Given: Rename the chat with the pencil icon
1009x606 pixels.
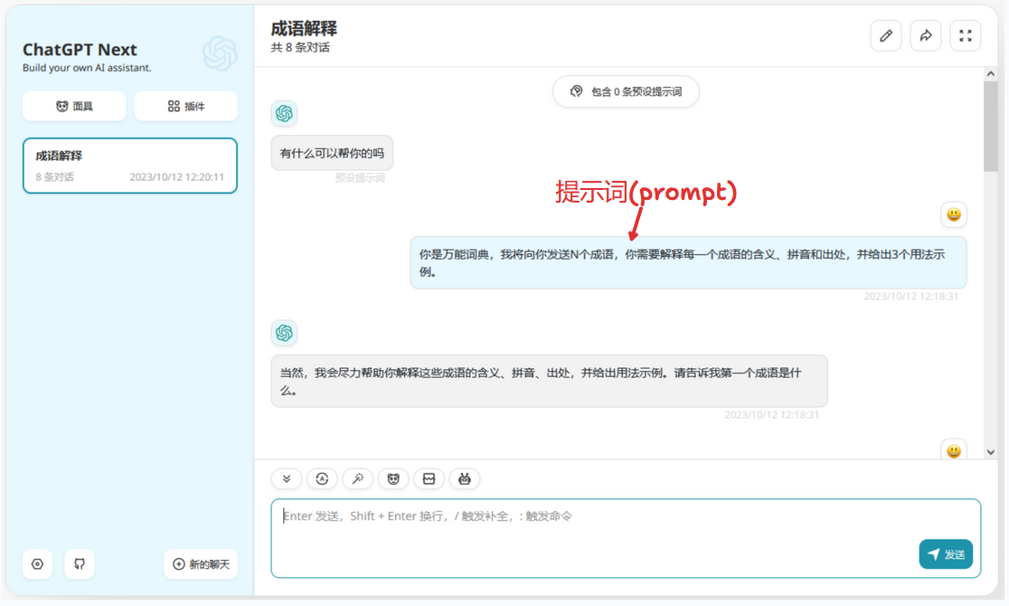Looking at the screenshot, I should click(885, 35).
